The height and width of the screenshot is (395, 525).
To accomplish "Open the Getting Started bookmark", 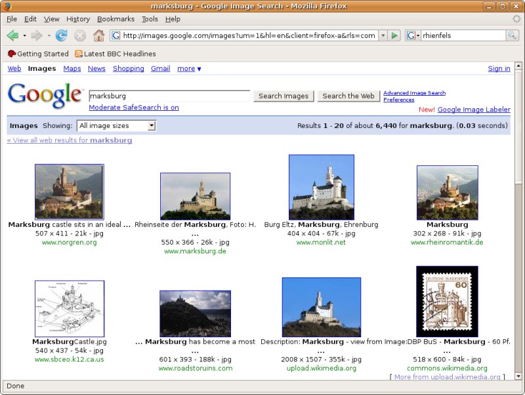I will [38, 54].
